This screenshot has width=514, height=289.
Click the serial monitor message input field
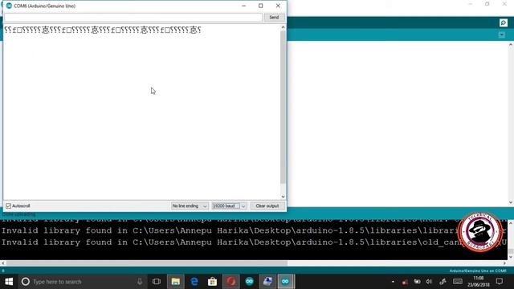click(133, 18)
